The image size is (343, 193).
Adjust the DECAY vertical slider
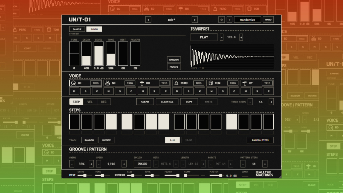pyautogui.click(x=86, y=54)
